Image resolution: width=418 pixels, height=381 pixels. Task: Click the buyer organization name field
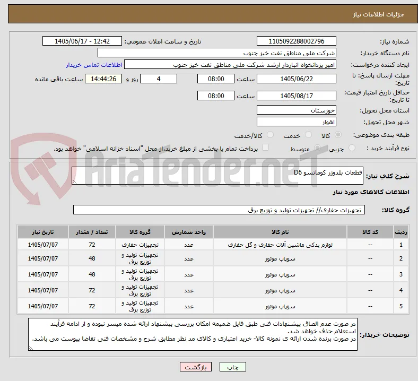tap(217, 53)
